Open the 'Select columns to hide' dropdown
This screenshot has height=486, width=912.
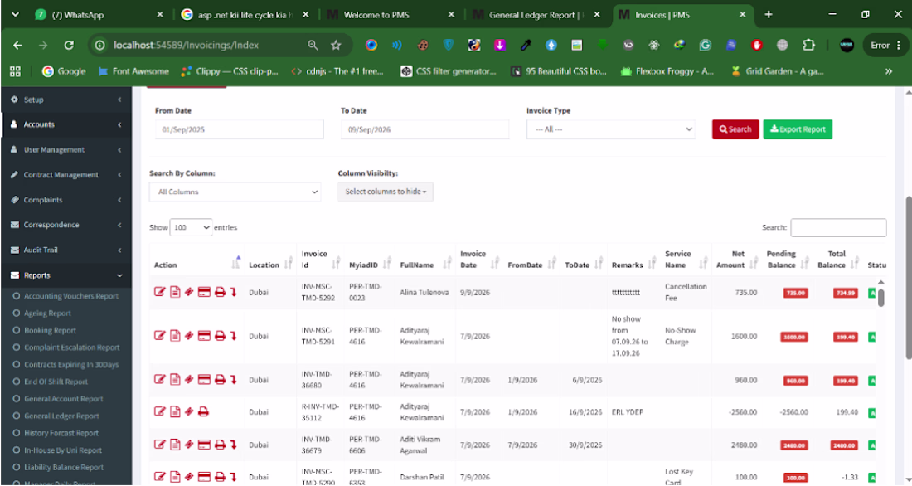[x=386, y=192]
